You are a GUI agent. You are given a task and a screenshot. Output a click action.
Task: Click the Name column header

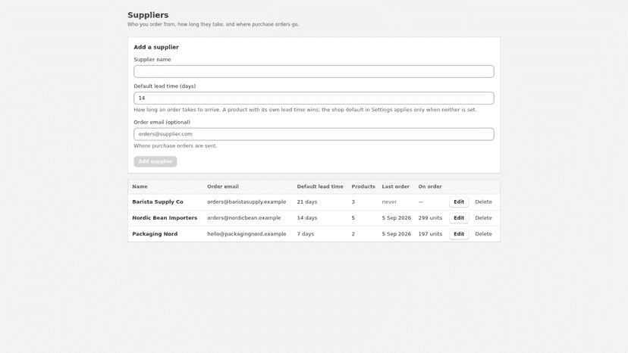tap(140, 186)
